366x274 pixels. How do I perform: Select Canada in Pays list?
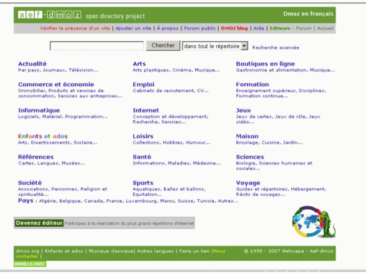coord(94,200)
